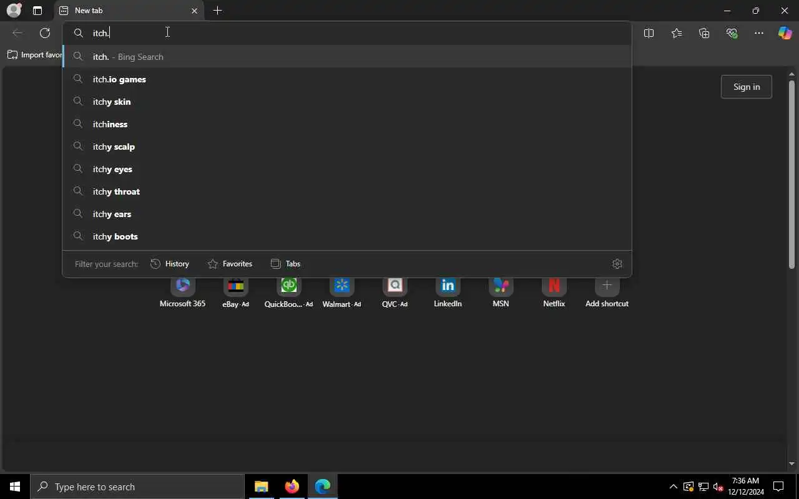The height and width of the screenshot is (499, 799).
Task: Open the Walmart Ad shortcut
Action: tap(341, 292)
